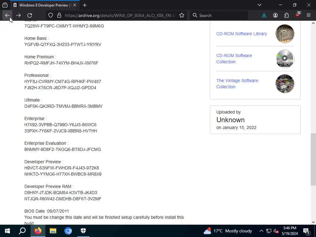
Task: Click the scrollbar up arrow
Action: [x=313, y=23]
